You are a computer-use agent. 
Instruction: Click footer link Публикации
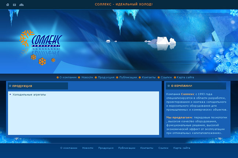point(127,148)
